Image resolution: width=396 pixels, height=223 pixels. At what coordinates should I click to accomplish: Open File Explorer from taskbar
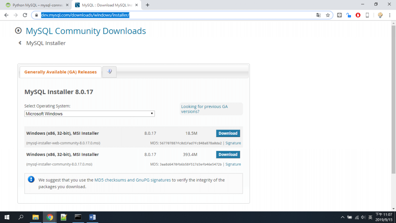(36, 217)
